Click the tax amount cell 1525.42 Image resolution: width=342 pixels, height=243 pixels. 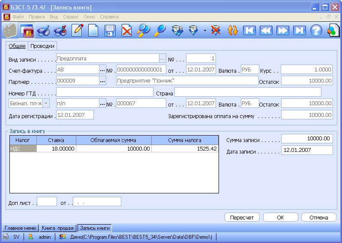tap(185, 149)
